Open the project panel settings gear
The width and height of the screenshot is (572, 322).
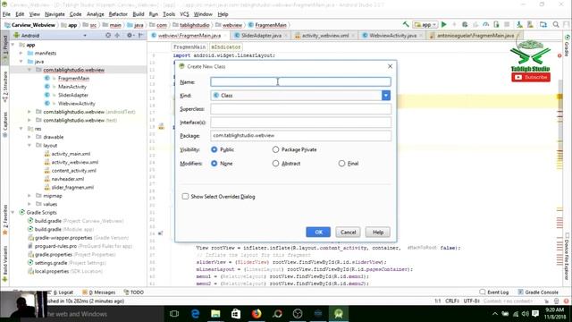pyautogui.click(x=129, y=36)
